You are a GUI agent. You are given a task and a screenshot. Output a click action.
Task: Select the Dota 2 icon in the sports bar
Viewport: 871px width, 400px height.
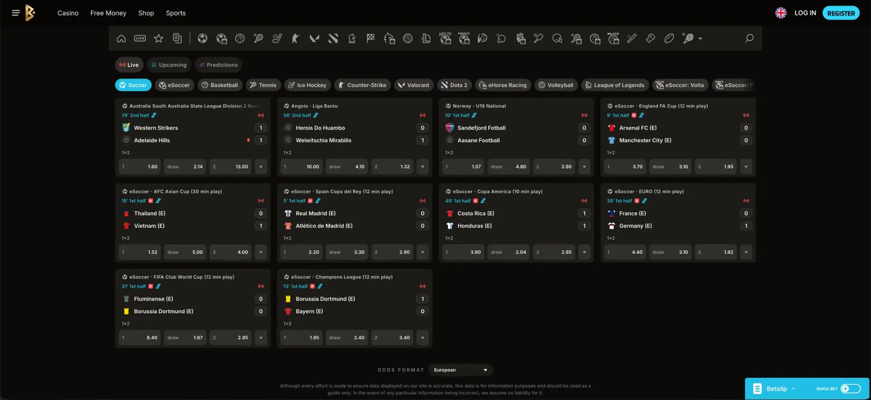tap(333, 39)
